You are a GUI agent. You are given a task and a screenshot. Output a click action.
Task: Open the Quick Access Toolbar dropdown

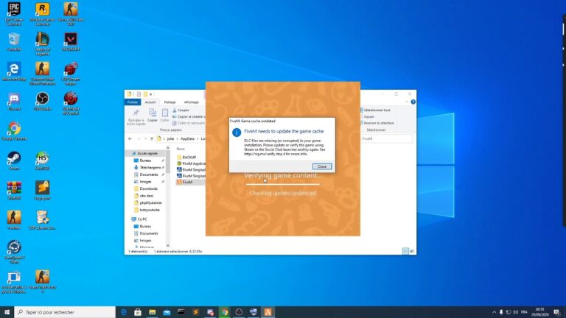click(151, 94)
